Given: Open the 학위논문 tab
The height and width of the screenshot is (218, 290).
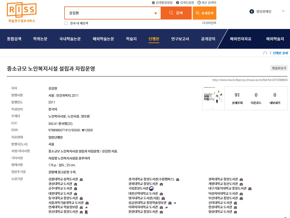Looking at the screenshot, I should [x=40, y=39].
